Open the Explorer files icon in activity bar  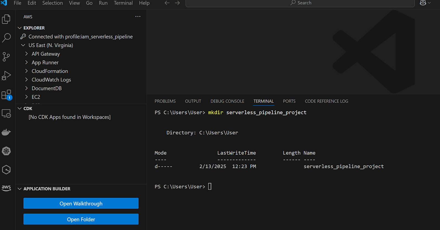6,19
